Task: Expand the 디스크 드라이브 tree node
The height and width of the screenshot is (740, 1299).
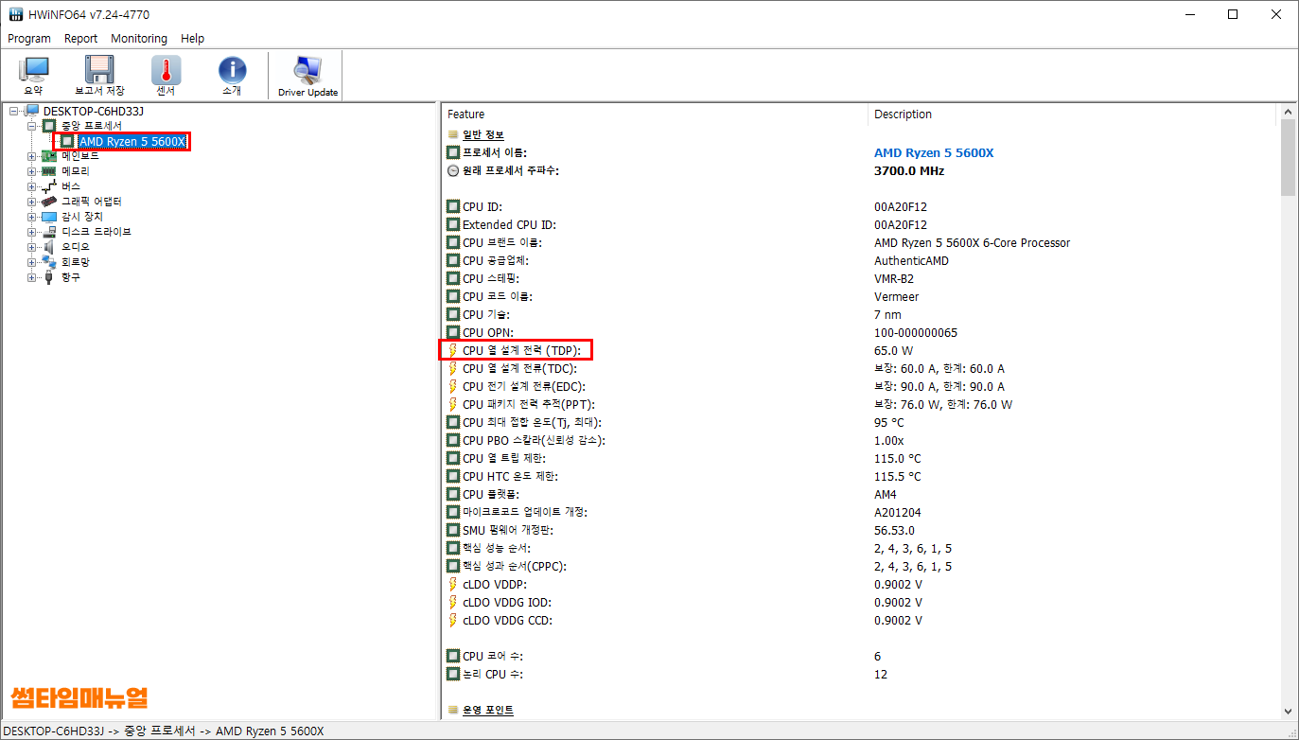Action: pyautogui.click(x=31, y=232)
